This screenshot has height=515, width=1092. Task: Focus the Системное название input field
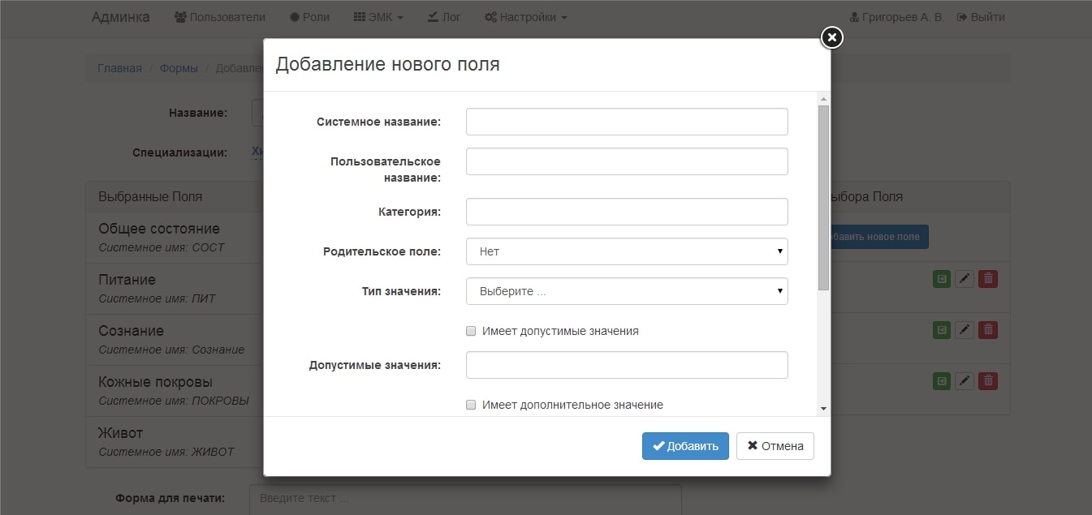click(627, 122)
